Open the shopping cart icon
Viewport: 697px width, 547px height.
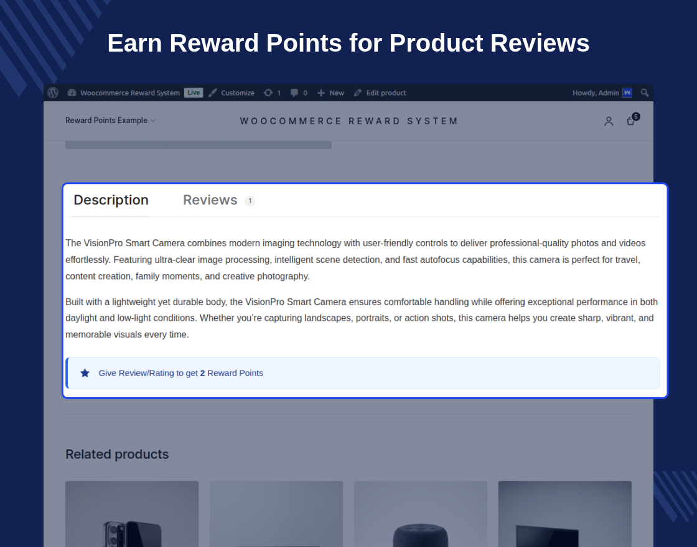point(630,121)
